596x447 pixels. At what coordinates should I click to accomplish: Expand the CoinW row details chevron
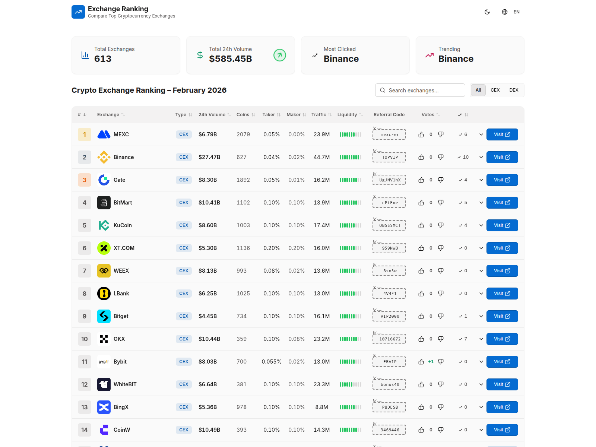tap(481, 430)
